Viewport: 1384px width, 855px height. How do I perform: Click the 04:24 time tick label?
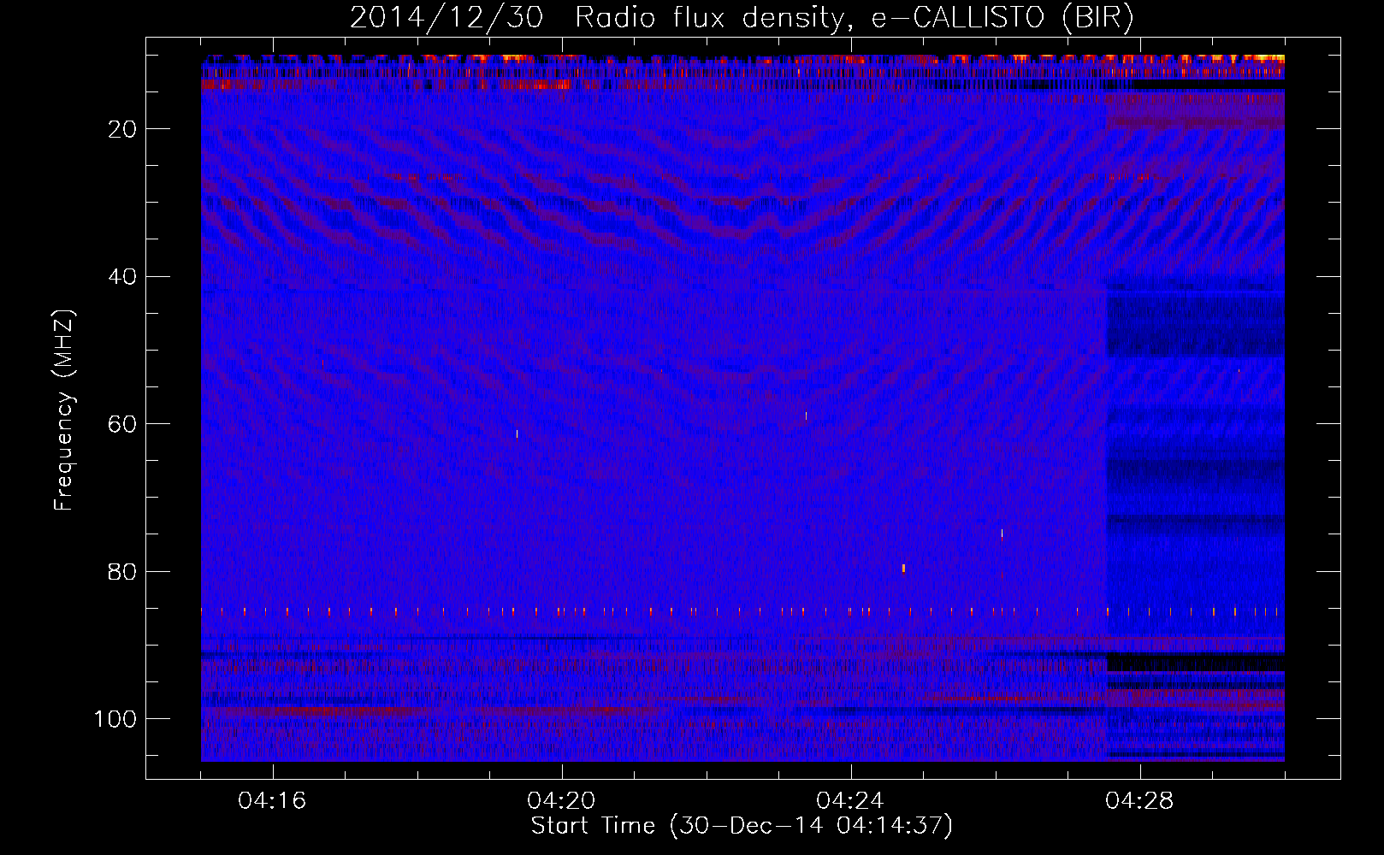coord(850,801)
